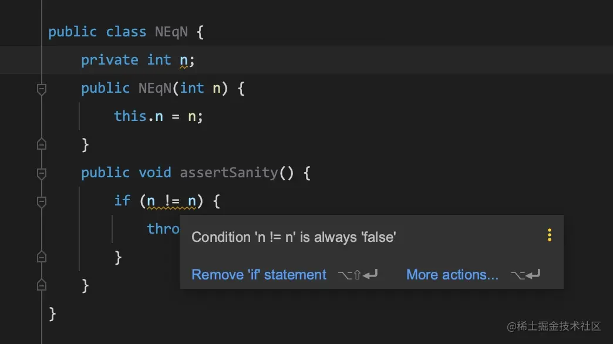This screenshot has height=344, width=613.
Task: Click the three-dot menu in the inspection popup
Action: pyautogui.click(x=549, y=235)
